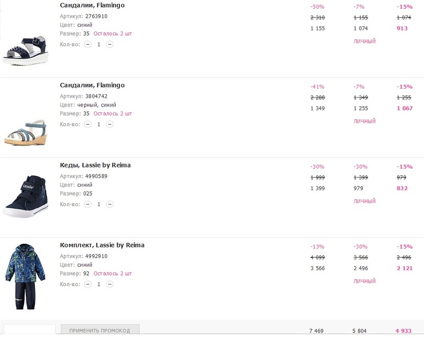Click "ЛИЧНЫЙ" label in the sneakers row
This screenshot has width=424, height=338.
click(364, 201)
